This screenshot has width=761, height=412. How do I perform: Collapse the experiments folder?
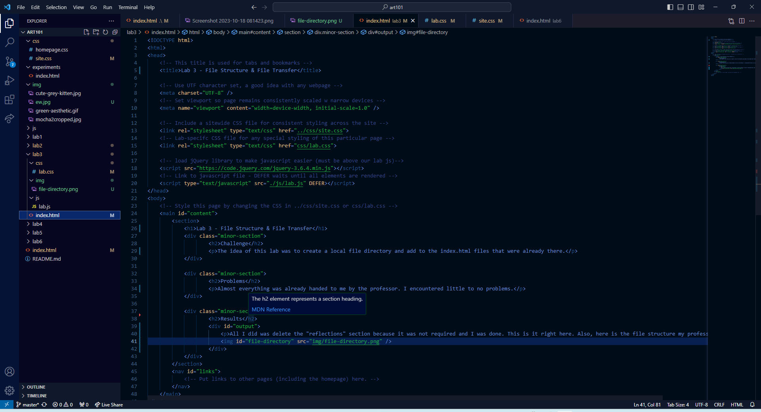(46, 67)
